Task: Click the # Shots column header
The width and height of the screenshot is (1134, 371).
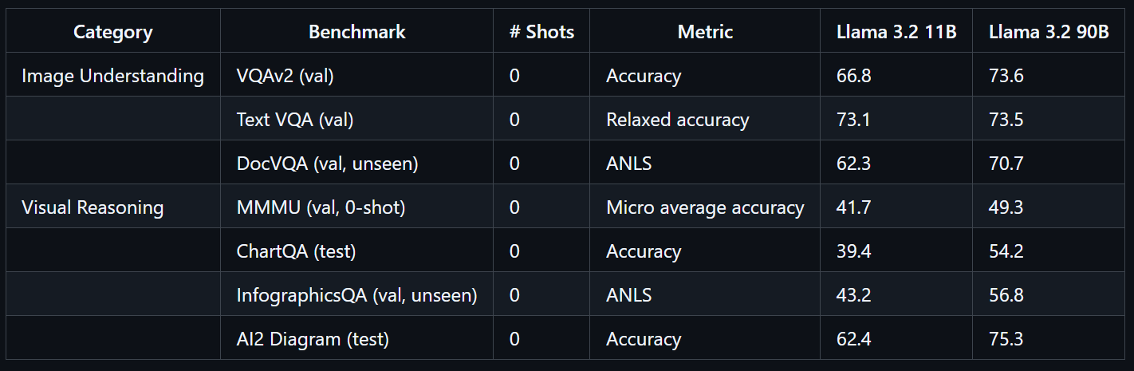Action: [541, 32]
